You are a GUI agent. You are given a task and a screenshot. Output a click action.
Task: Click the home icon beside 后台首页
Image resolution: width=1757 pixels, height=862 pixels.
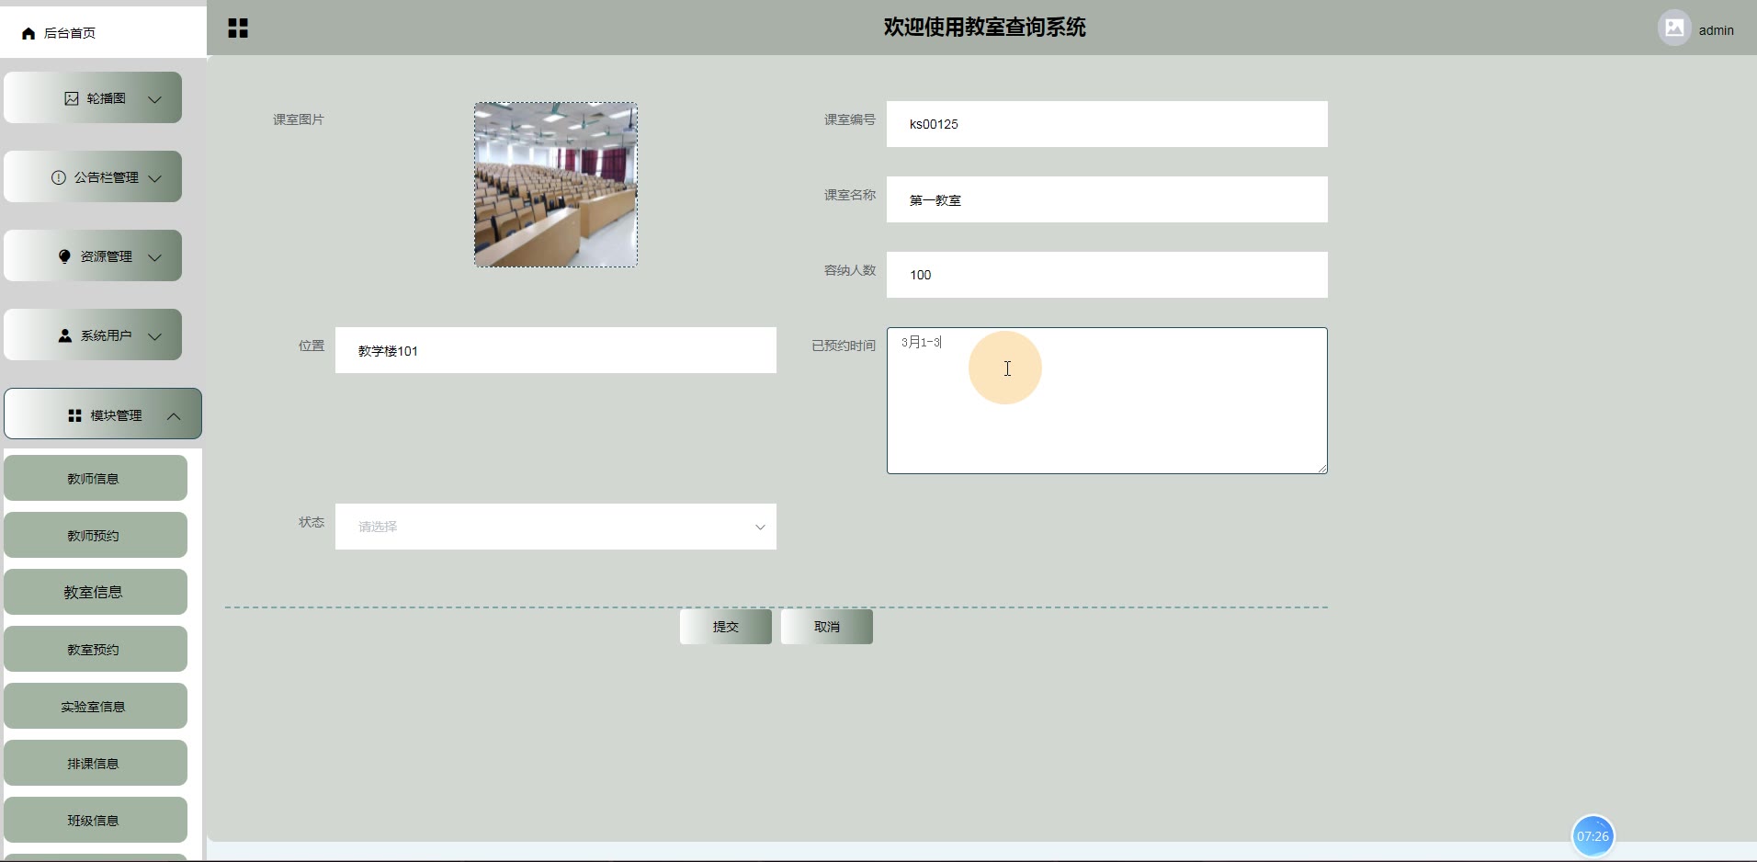(x=28, y=33)
